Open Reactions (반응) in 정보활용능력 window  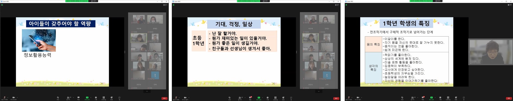112,98
